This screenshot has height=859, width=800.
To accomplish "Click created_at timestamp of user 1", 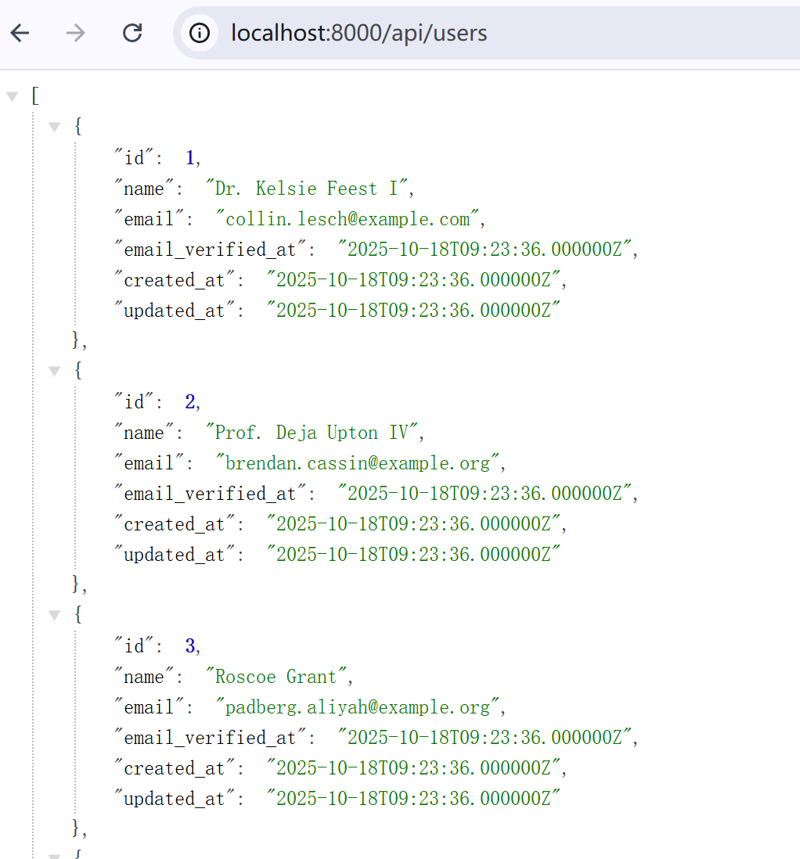I will point(413,280).
